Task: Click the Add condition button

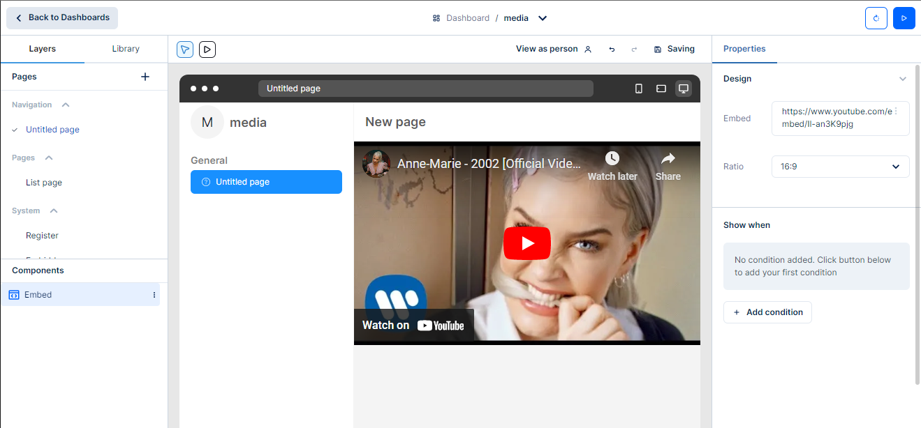Action: click(767, 312)
